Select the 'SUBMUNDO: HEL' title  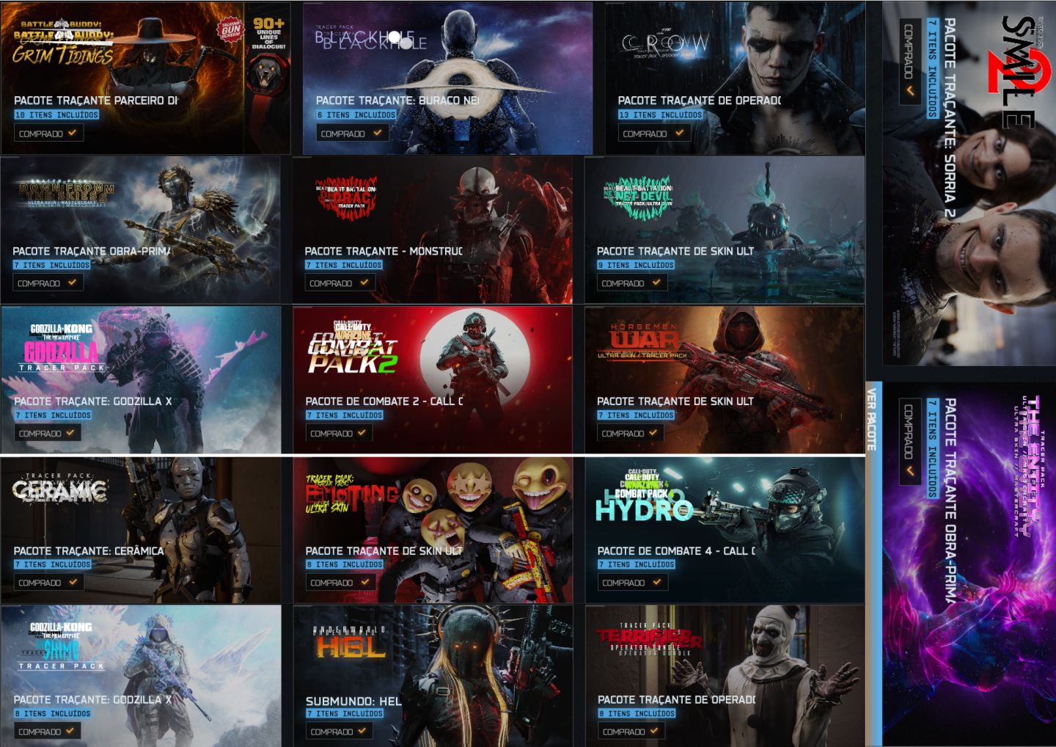point(353,702)
